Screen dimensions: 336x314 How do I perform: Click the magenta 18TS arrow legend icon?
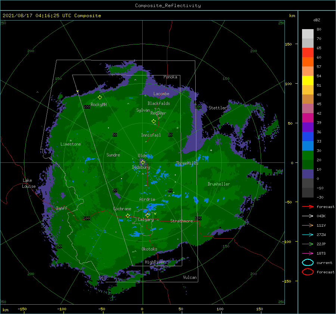[x=308, y=254]
